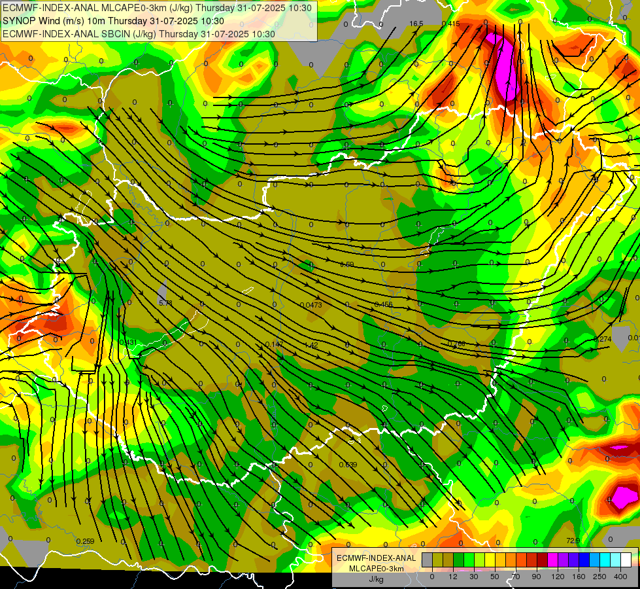Viewport: 640px width, 589px height.
Task: Click the MLCAPE0-3km title line
Action: [x=157, y=8]
